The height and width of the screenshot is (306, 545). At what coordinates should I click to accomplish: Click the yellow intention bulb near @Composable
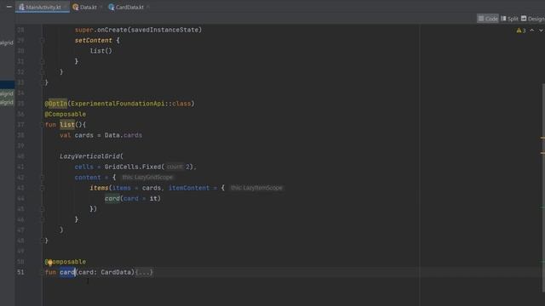coord(49,263)
